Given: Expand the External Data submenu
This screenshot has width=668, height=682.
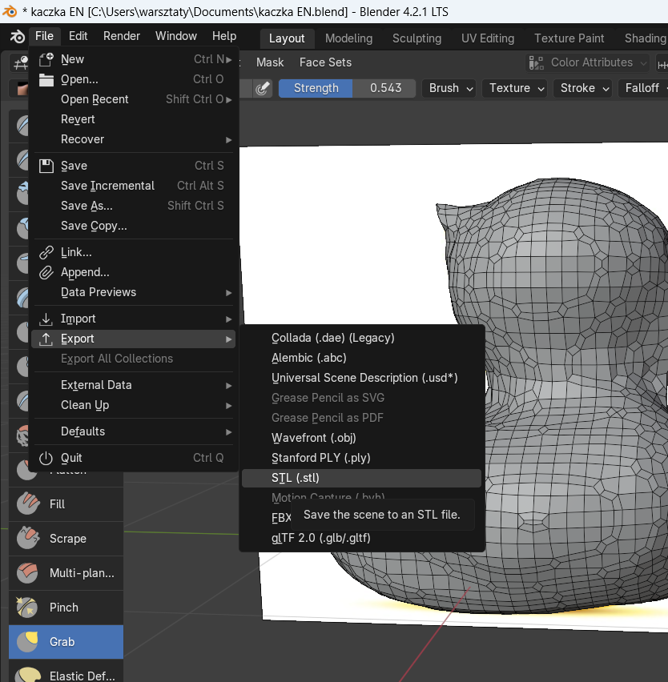Looking at the screenshot, I should click(134, 385).
